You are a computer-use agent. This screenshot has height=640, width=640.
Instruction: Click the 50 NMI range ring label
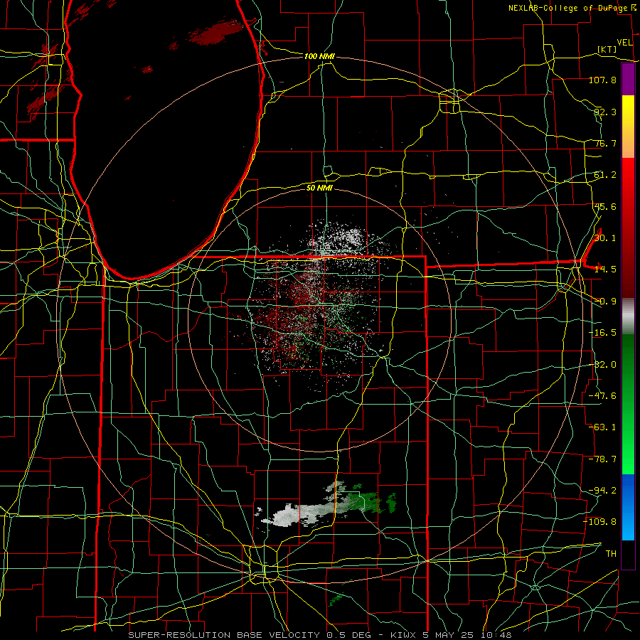click(x=319, y=188)
